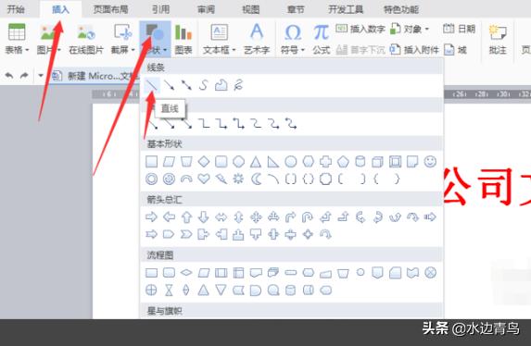531x346 pixels.
Task: Select the single-arrow line shape in 线条
Action: click(x=169, y=85)
